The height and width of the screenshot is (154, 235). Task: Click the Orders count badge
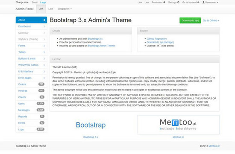41,84
